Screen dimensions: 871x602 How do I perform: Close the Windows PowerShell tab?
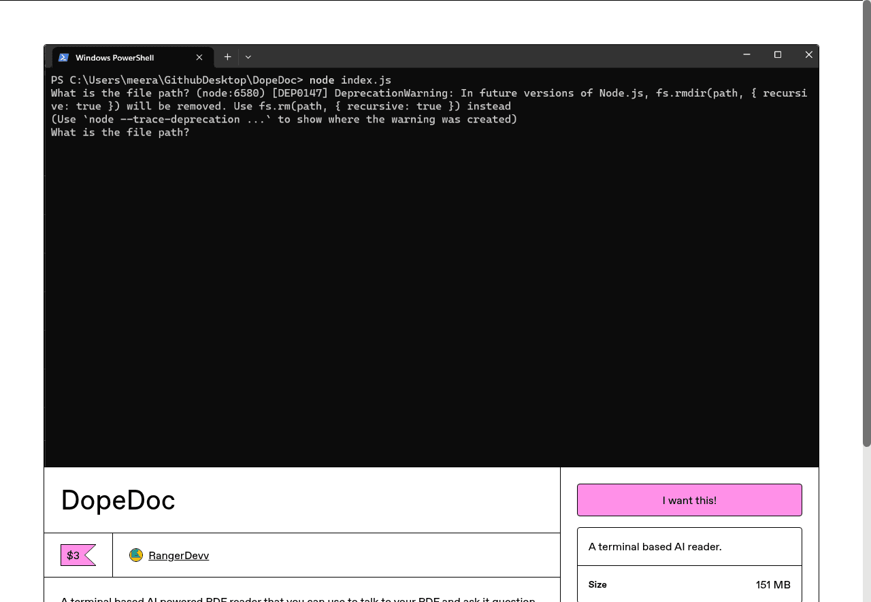click(199, 58)
